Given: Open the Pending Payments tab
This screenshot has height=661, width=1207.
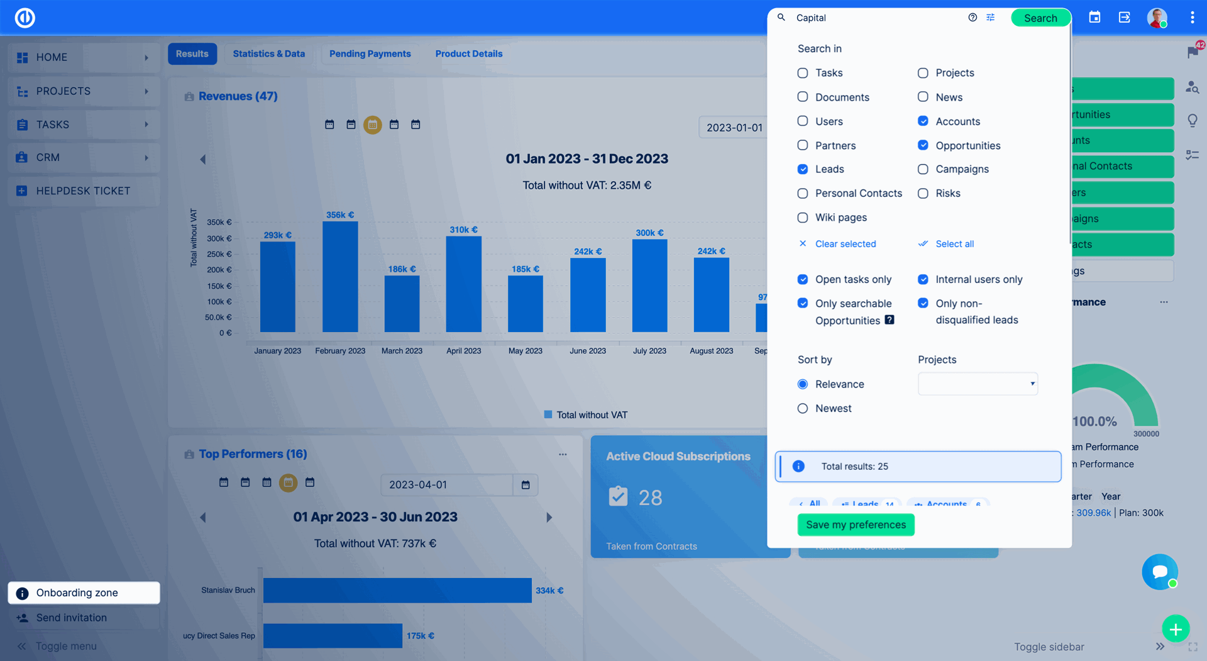Looking at the screenshot, I should (x=370, y=54).
